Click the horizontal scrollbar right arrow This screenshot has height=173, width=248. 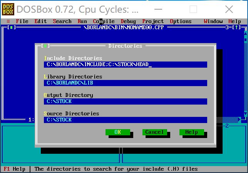point(239,120)
